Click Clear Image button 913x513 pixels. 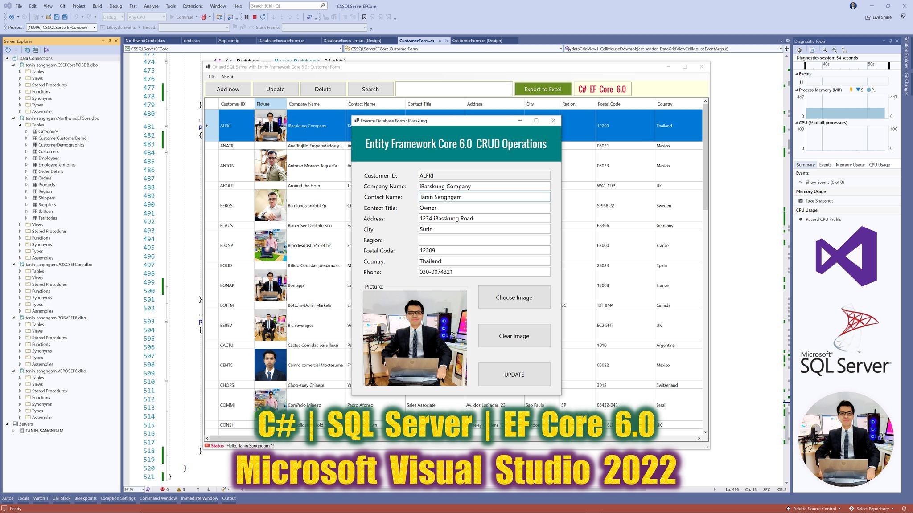(514, 336)
